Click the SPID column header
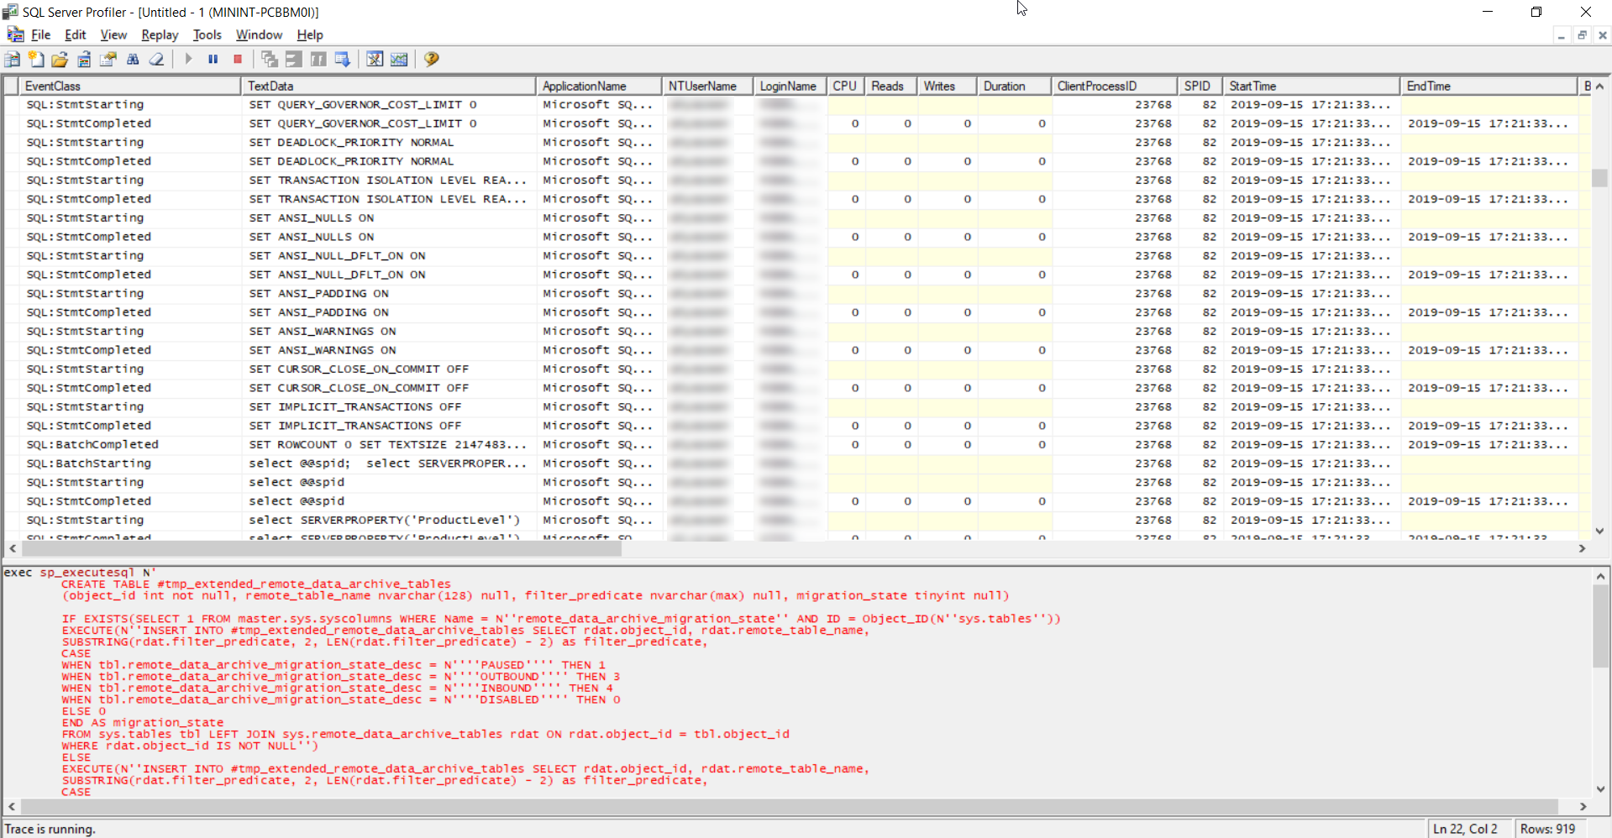Image resolution: width=1612 pixels, height=838 pixels. tap(1200, 86)
